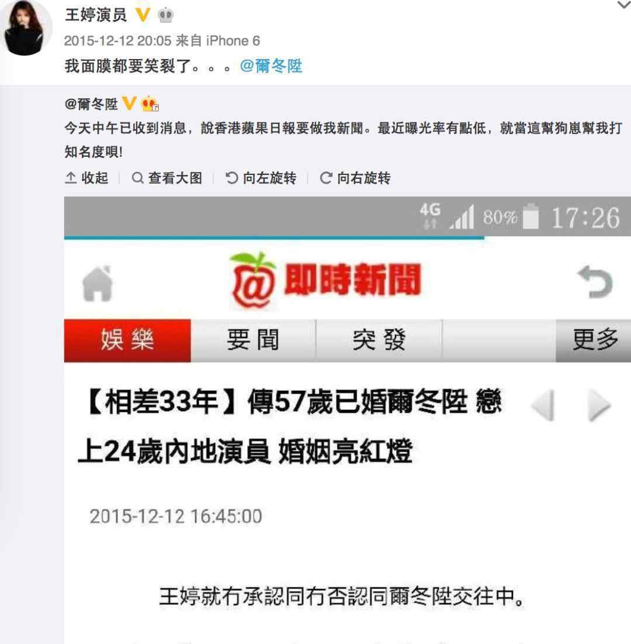This screenshot has width=631, height=644.
Task: Open the blue @爾冬陞 mention link
Action: [x=271, y=66]
